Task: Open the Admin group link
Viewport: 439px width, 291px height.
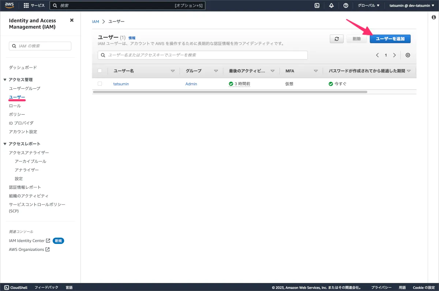Action: [x=191, y=84]
